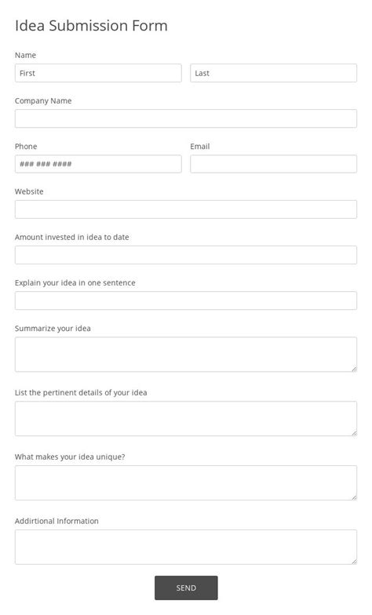
Task: Focus the Company Name text box
Action: (186, 118)
